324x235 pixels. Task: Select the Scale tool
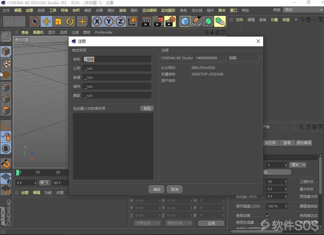point(58,21)
